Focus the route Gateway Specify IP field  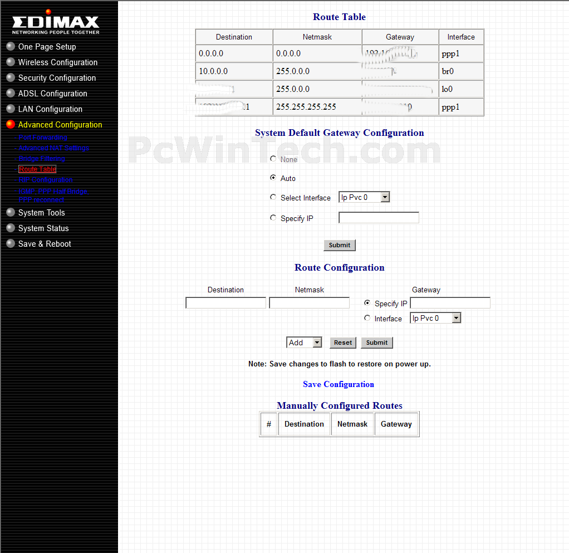(x=450, y=302)
